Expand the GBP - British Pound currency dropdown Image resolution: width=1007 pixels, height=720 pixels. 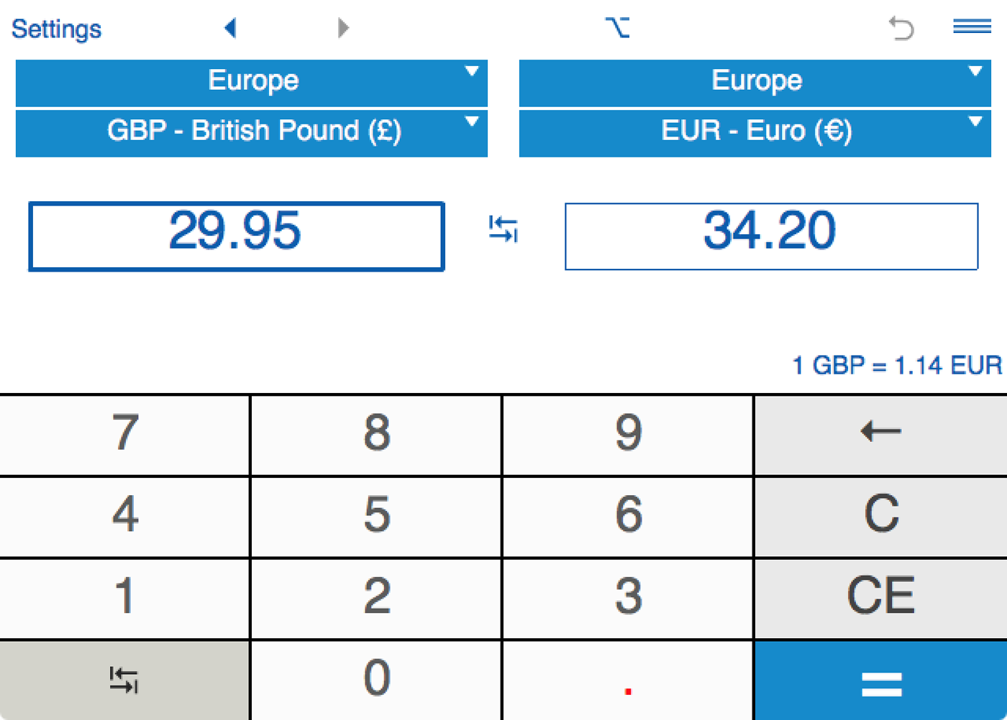point(252,132)
